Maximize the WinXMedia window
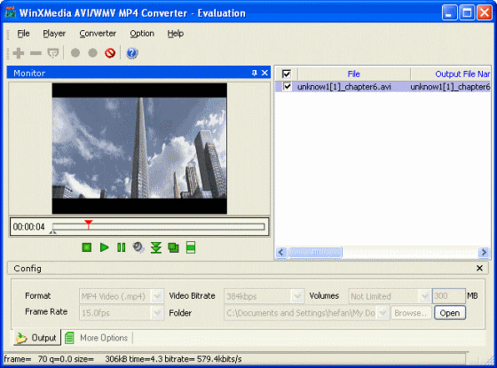Viewport: 497px width, 368px height. tap(467, 12)
